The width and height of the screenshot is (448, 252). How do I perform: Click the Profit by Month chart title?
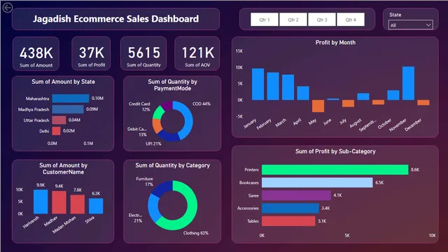pos(335,43)
